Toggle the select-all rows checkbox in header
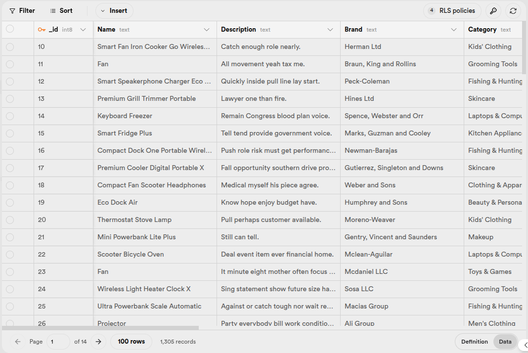The width and height of the screenshot is (528, 353). coord(10,30)
